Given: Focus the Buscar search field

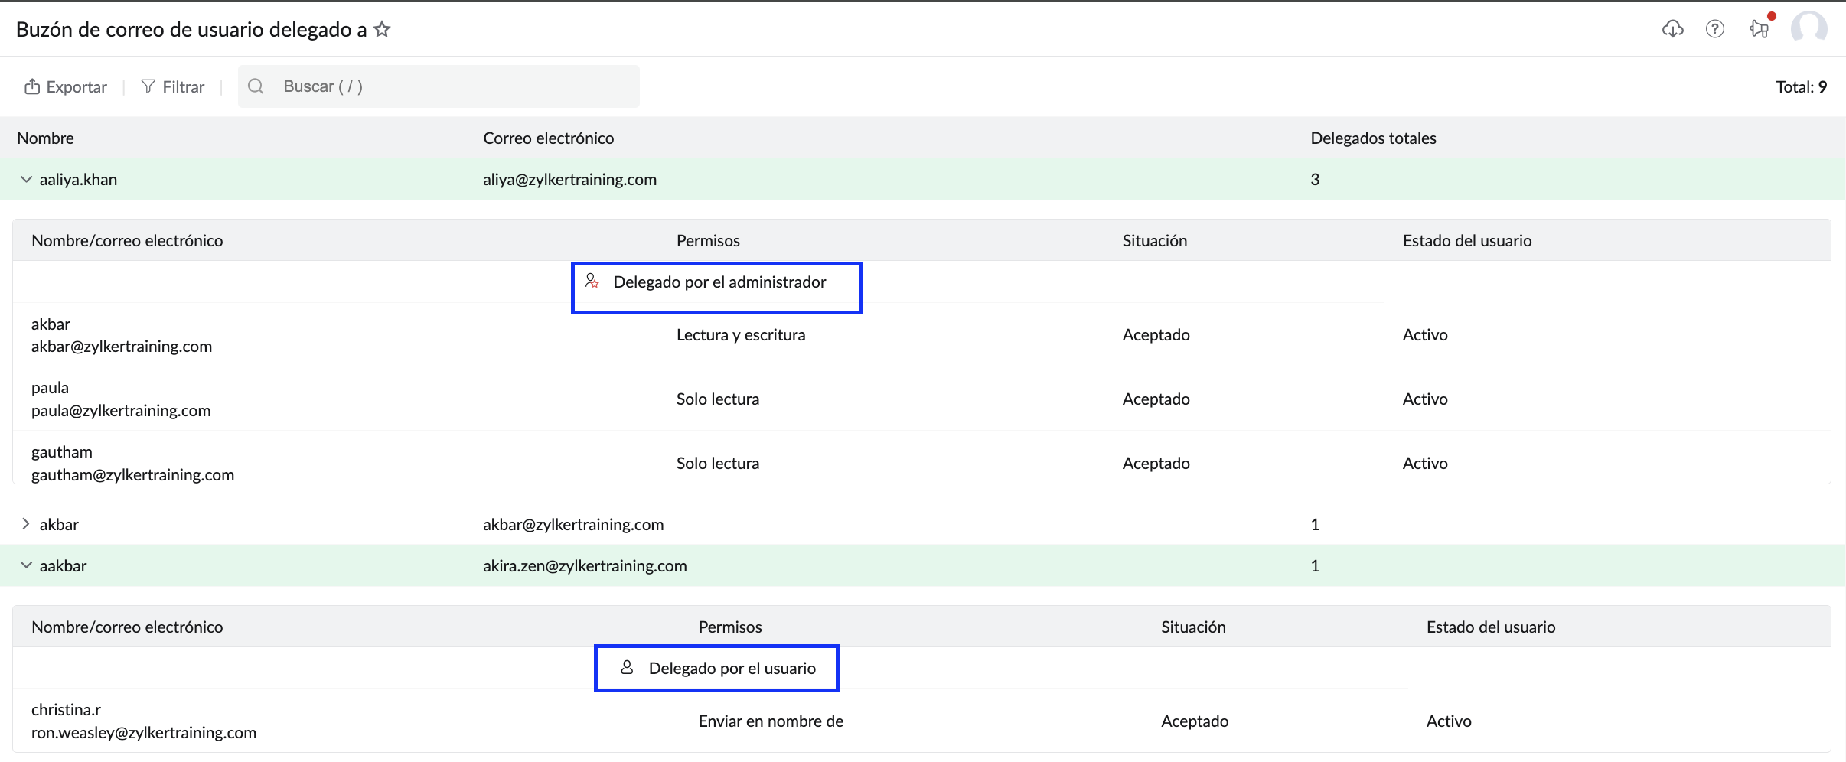Looking at the screenshot, I should click(439, 86).
